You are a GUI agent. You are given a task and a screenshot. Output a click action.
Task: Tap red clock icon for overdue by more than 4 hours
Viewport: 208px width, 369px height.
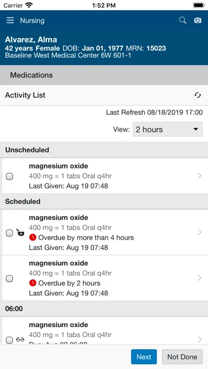point(33,238)
